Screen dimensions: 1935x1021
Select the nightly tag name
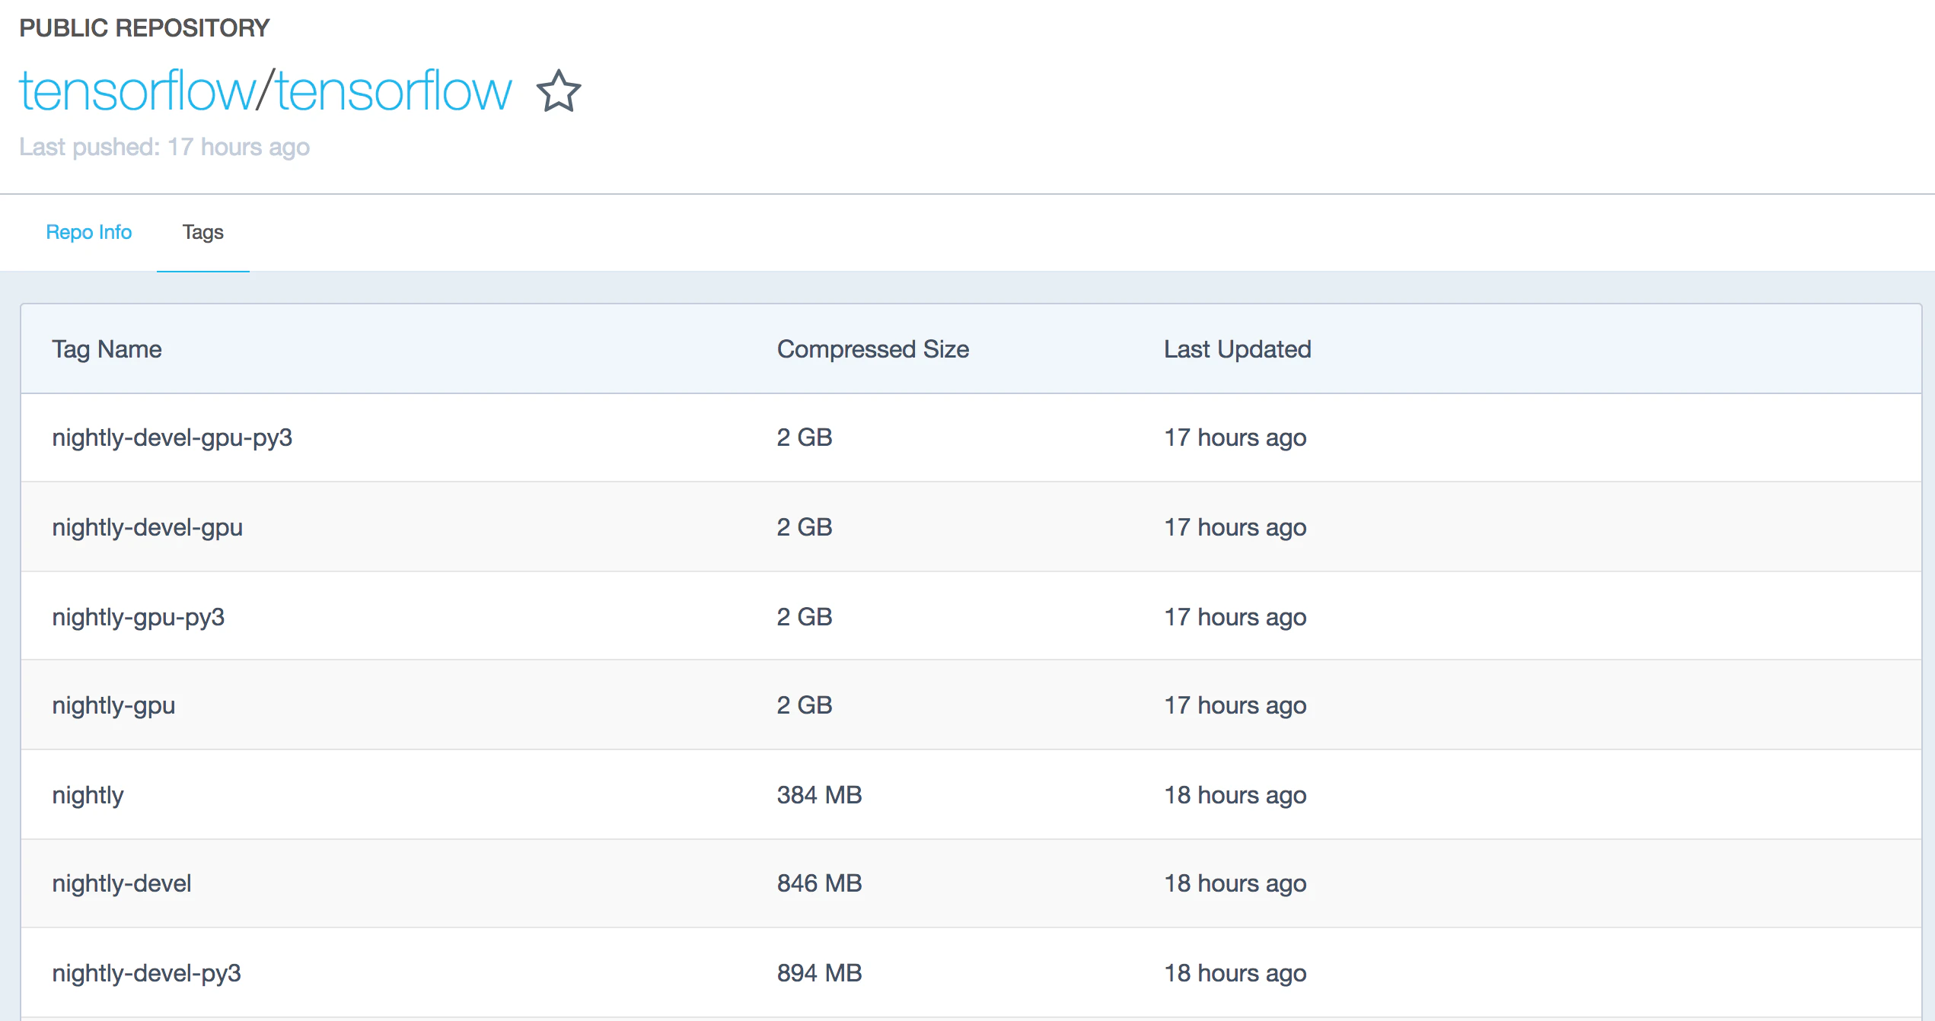[88, 795]
